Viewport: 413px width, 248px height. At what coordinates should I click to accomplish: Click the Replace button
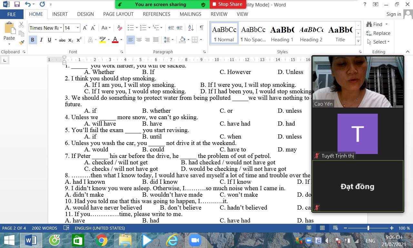[378, 33]
